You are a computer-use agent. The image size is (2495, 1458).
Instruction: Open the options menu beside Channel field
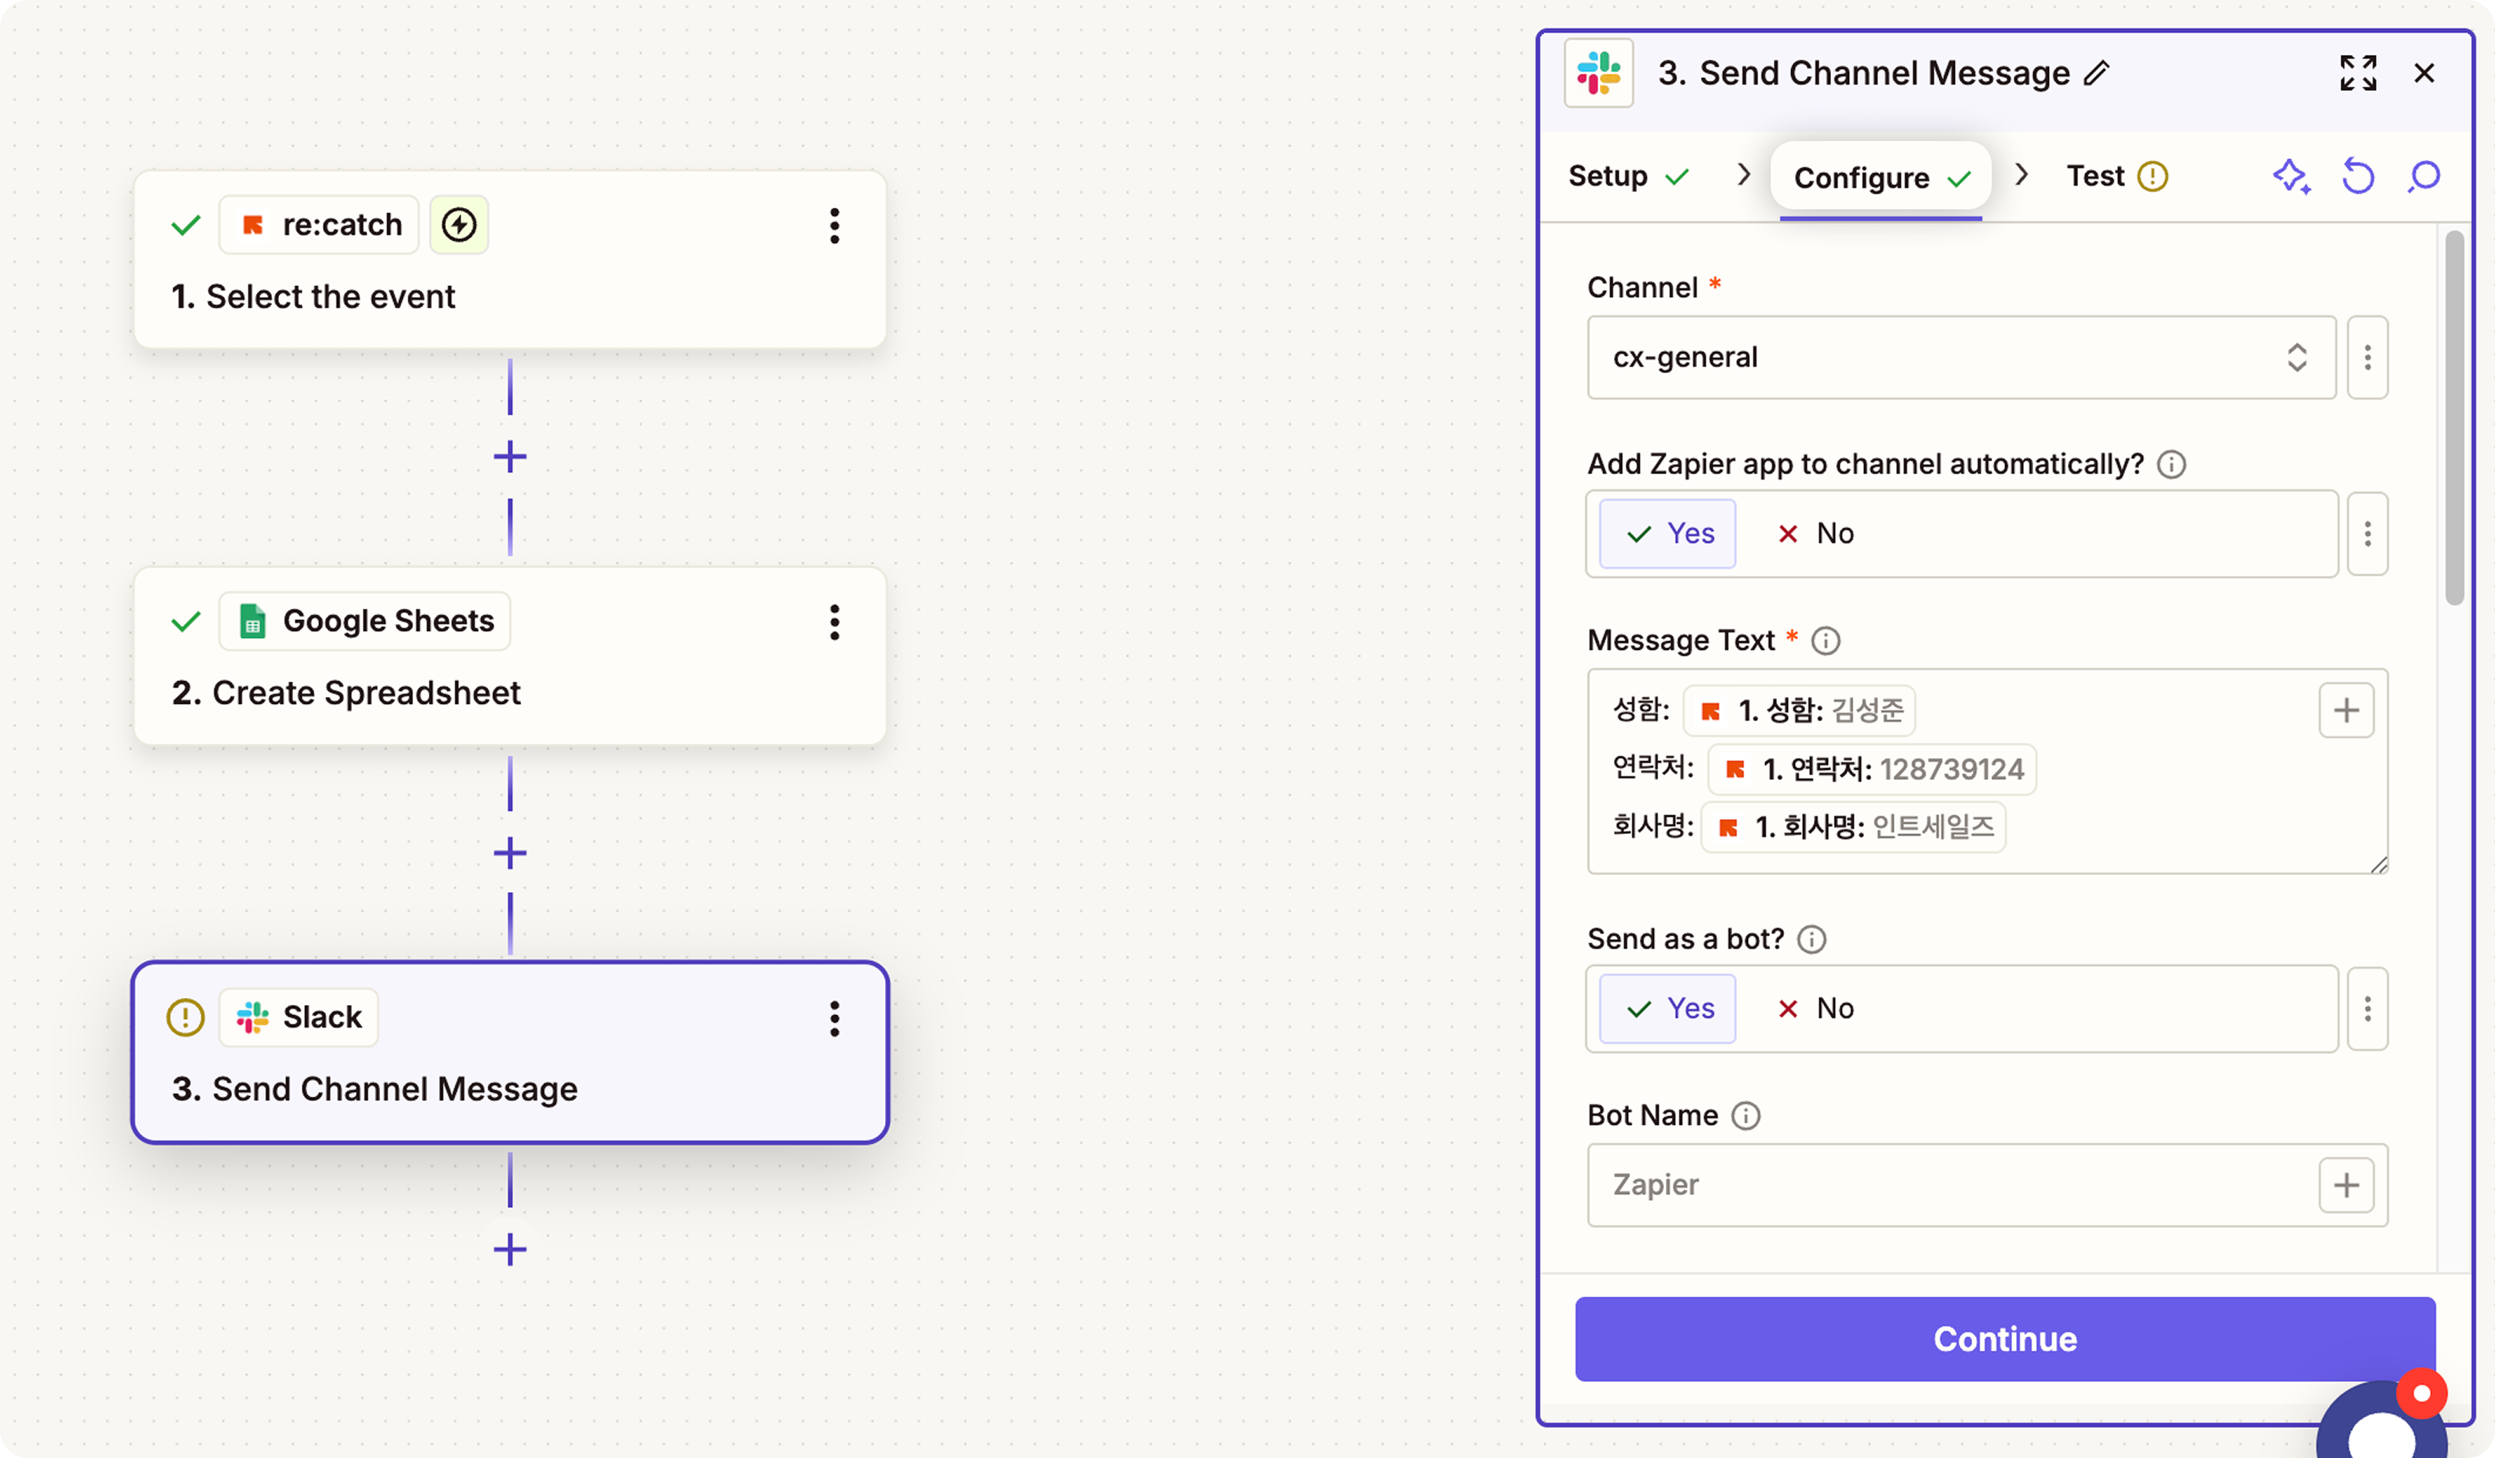(x=2367, y=357)
